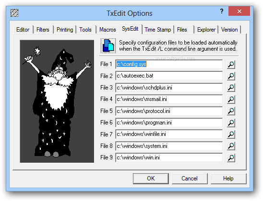Close the TxEdit Options dialog
Screen dimensions: 263x201
(239, 11)
